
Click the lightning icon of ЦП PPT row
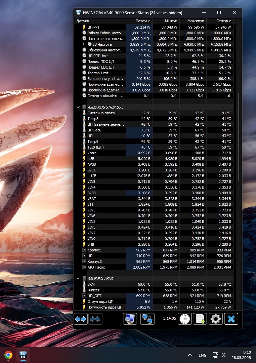84,27
